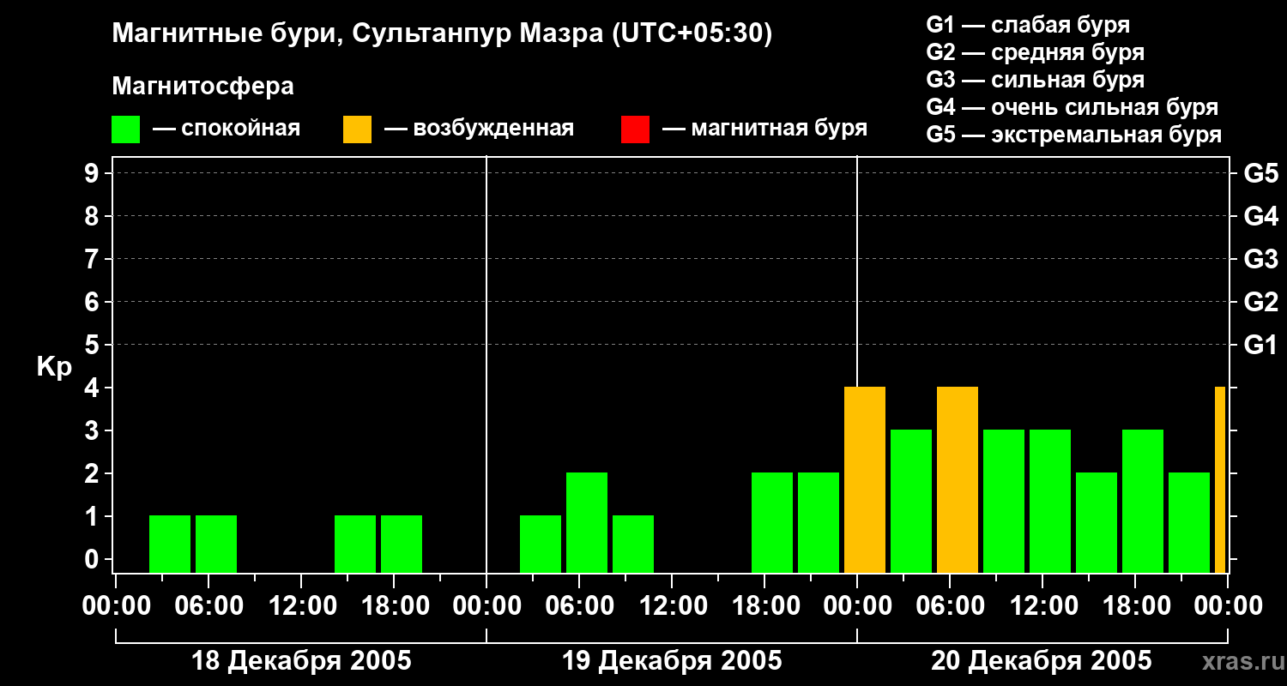Screen dimensions: 1287x686
Task: Click the green 'спокойная' legend swatch
Action: pyautogui.click(x=125, y=129)
